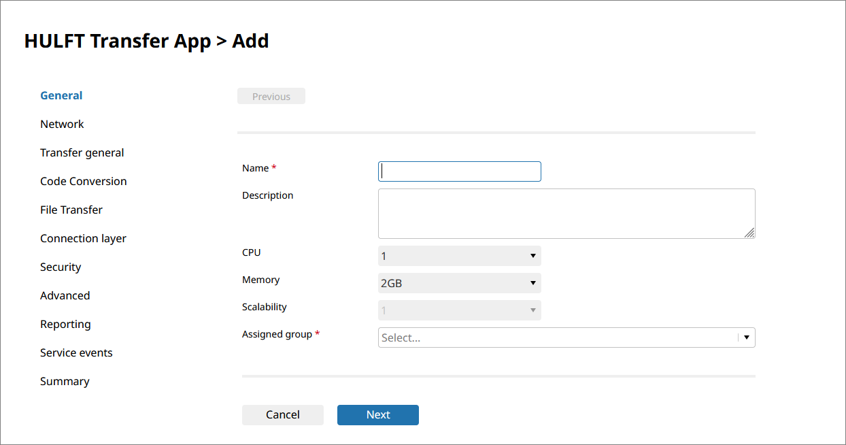Open the Transfer general section

(x=82, y=153)
